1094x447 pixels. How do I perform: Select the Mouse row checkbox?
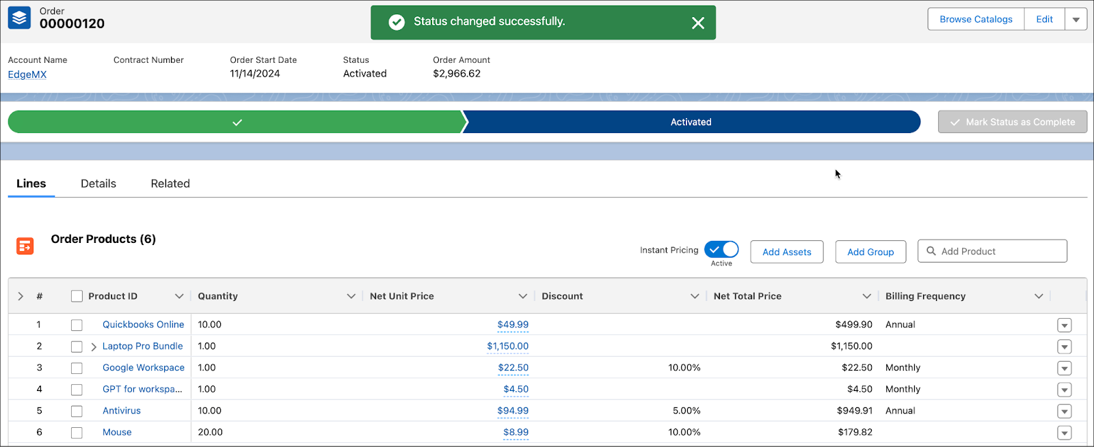[77, 433]
